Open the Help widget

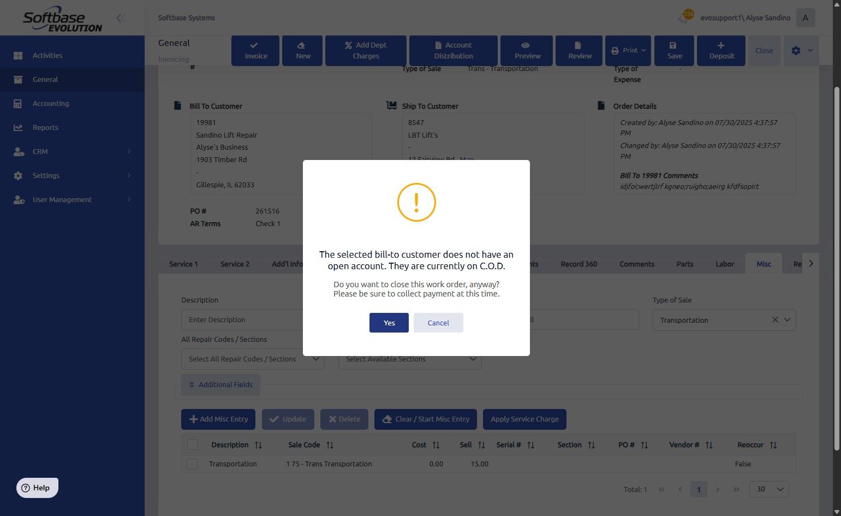pyautogui.click(x=37, y=488)
